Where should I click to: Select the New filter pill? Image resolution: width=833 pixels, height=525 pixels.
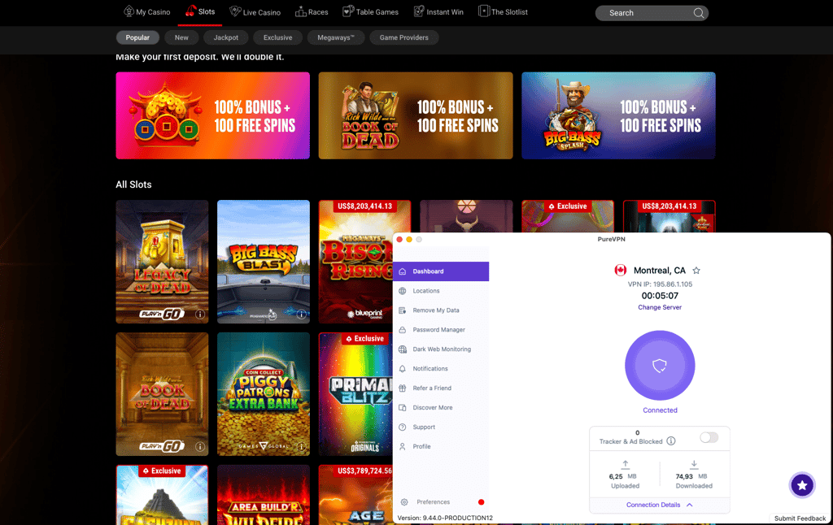click(x=181, y=37)
